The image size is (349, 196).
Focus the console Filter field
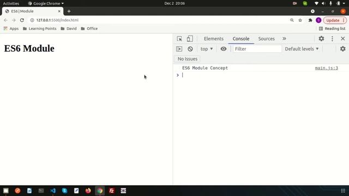click(257, 49)
